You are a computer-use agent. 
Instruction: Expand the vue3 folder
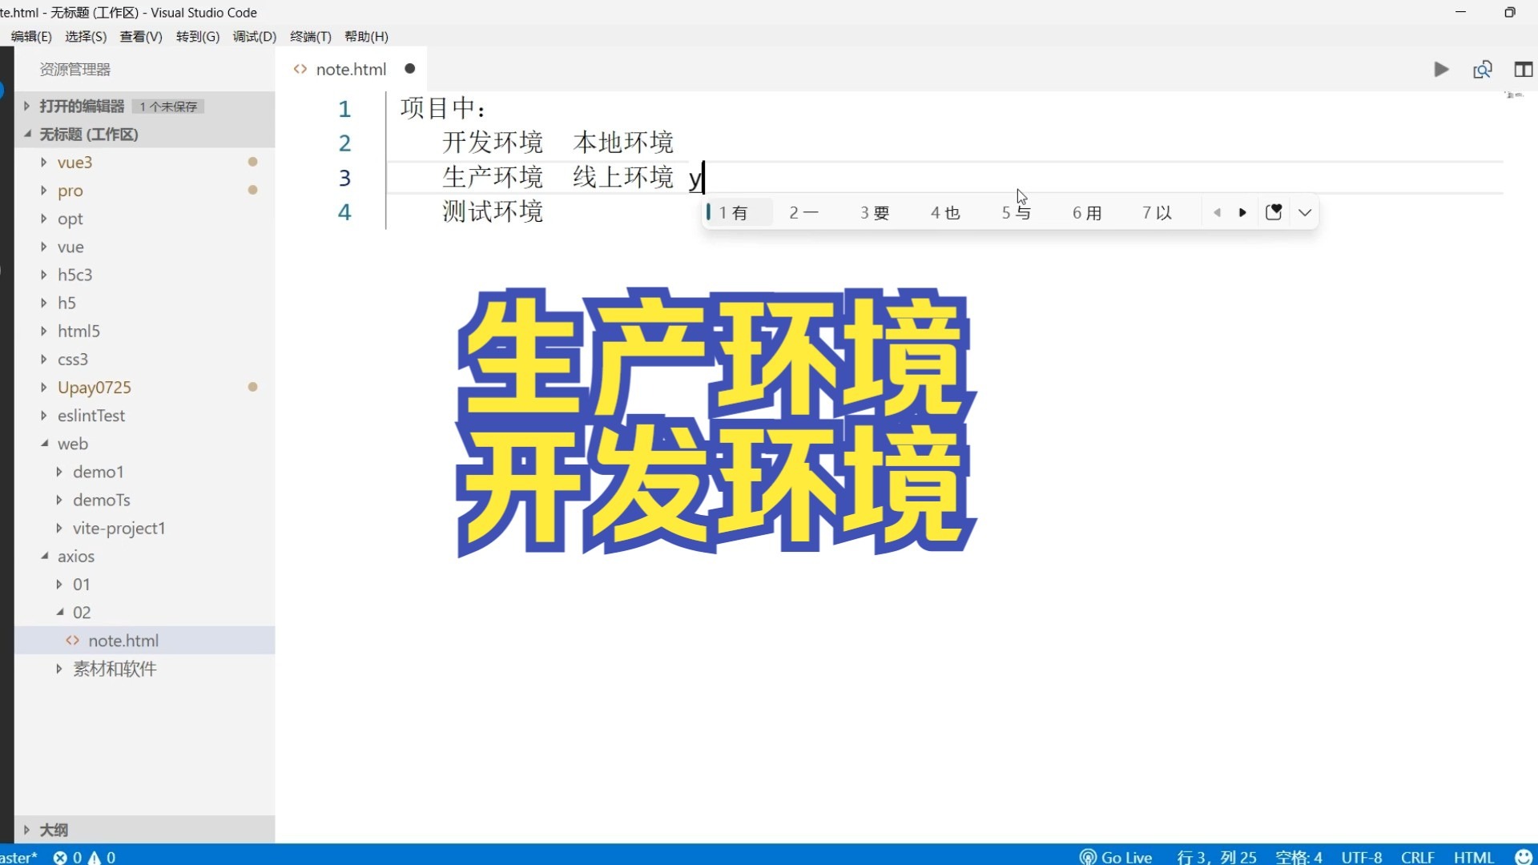point(43,163)
